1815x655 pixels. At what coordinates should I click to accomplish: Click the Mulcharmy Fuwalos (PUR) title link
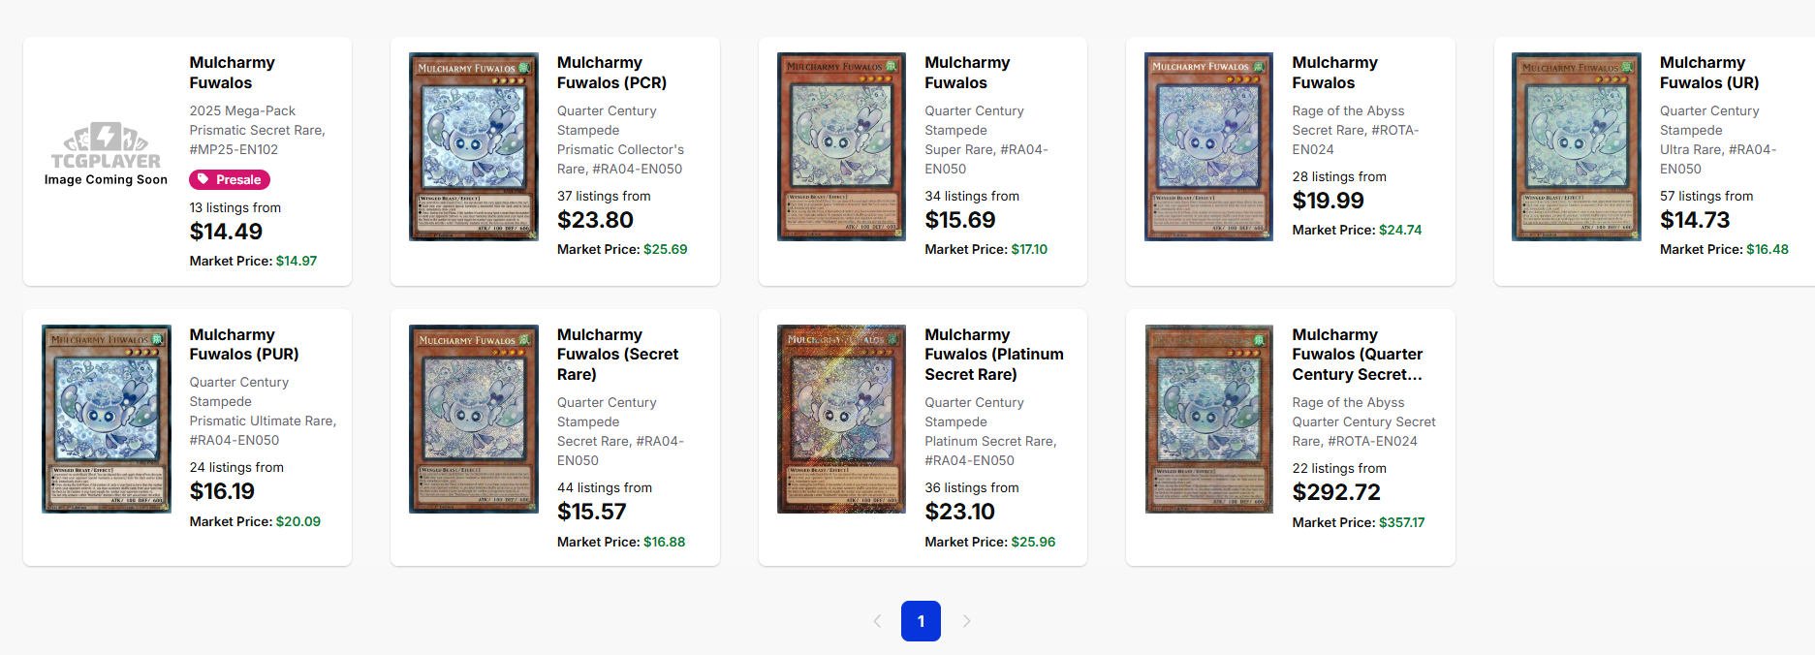click(x=243, y=344)
